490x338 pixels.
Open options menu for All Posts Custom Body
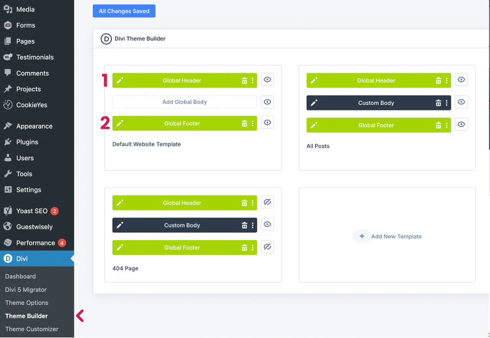tap(447, 103)
